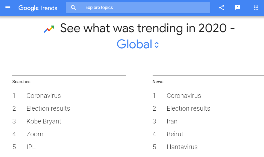The width and height of the screenshot is (264, 157).
Task: Open the Global region dropdown
Action: (138, 44)
